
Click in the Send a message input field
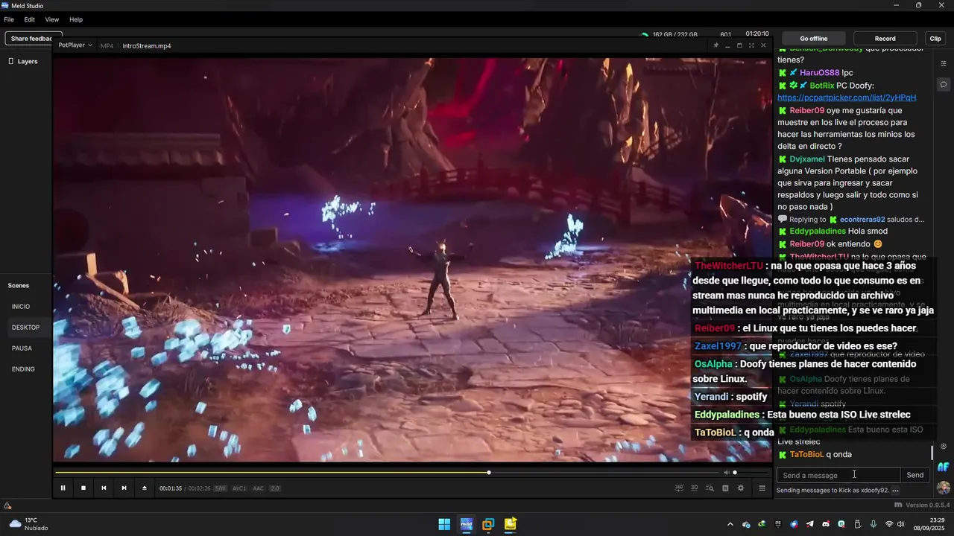[838, 475]
